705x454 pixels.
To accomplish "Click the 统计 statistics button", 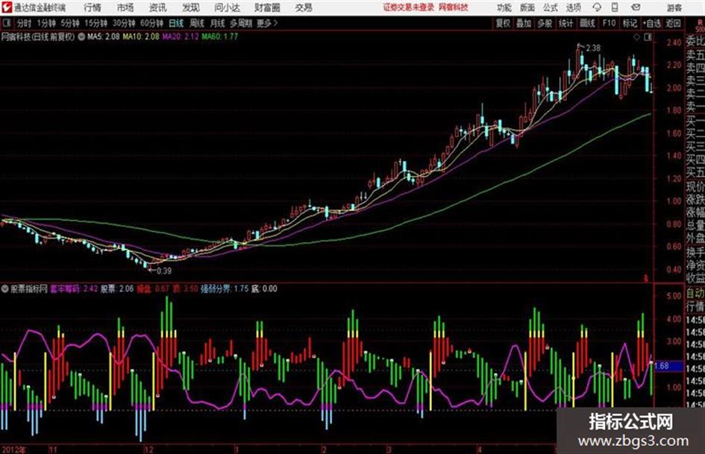I will (x=566, y=23).
